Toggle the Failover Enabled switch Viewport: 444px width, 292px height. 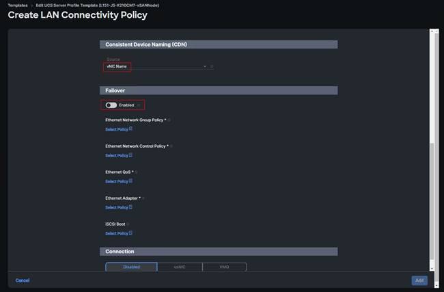pos(111,105)
